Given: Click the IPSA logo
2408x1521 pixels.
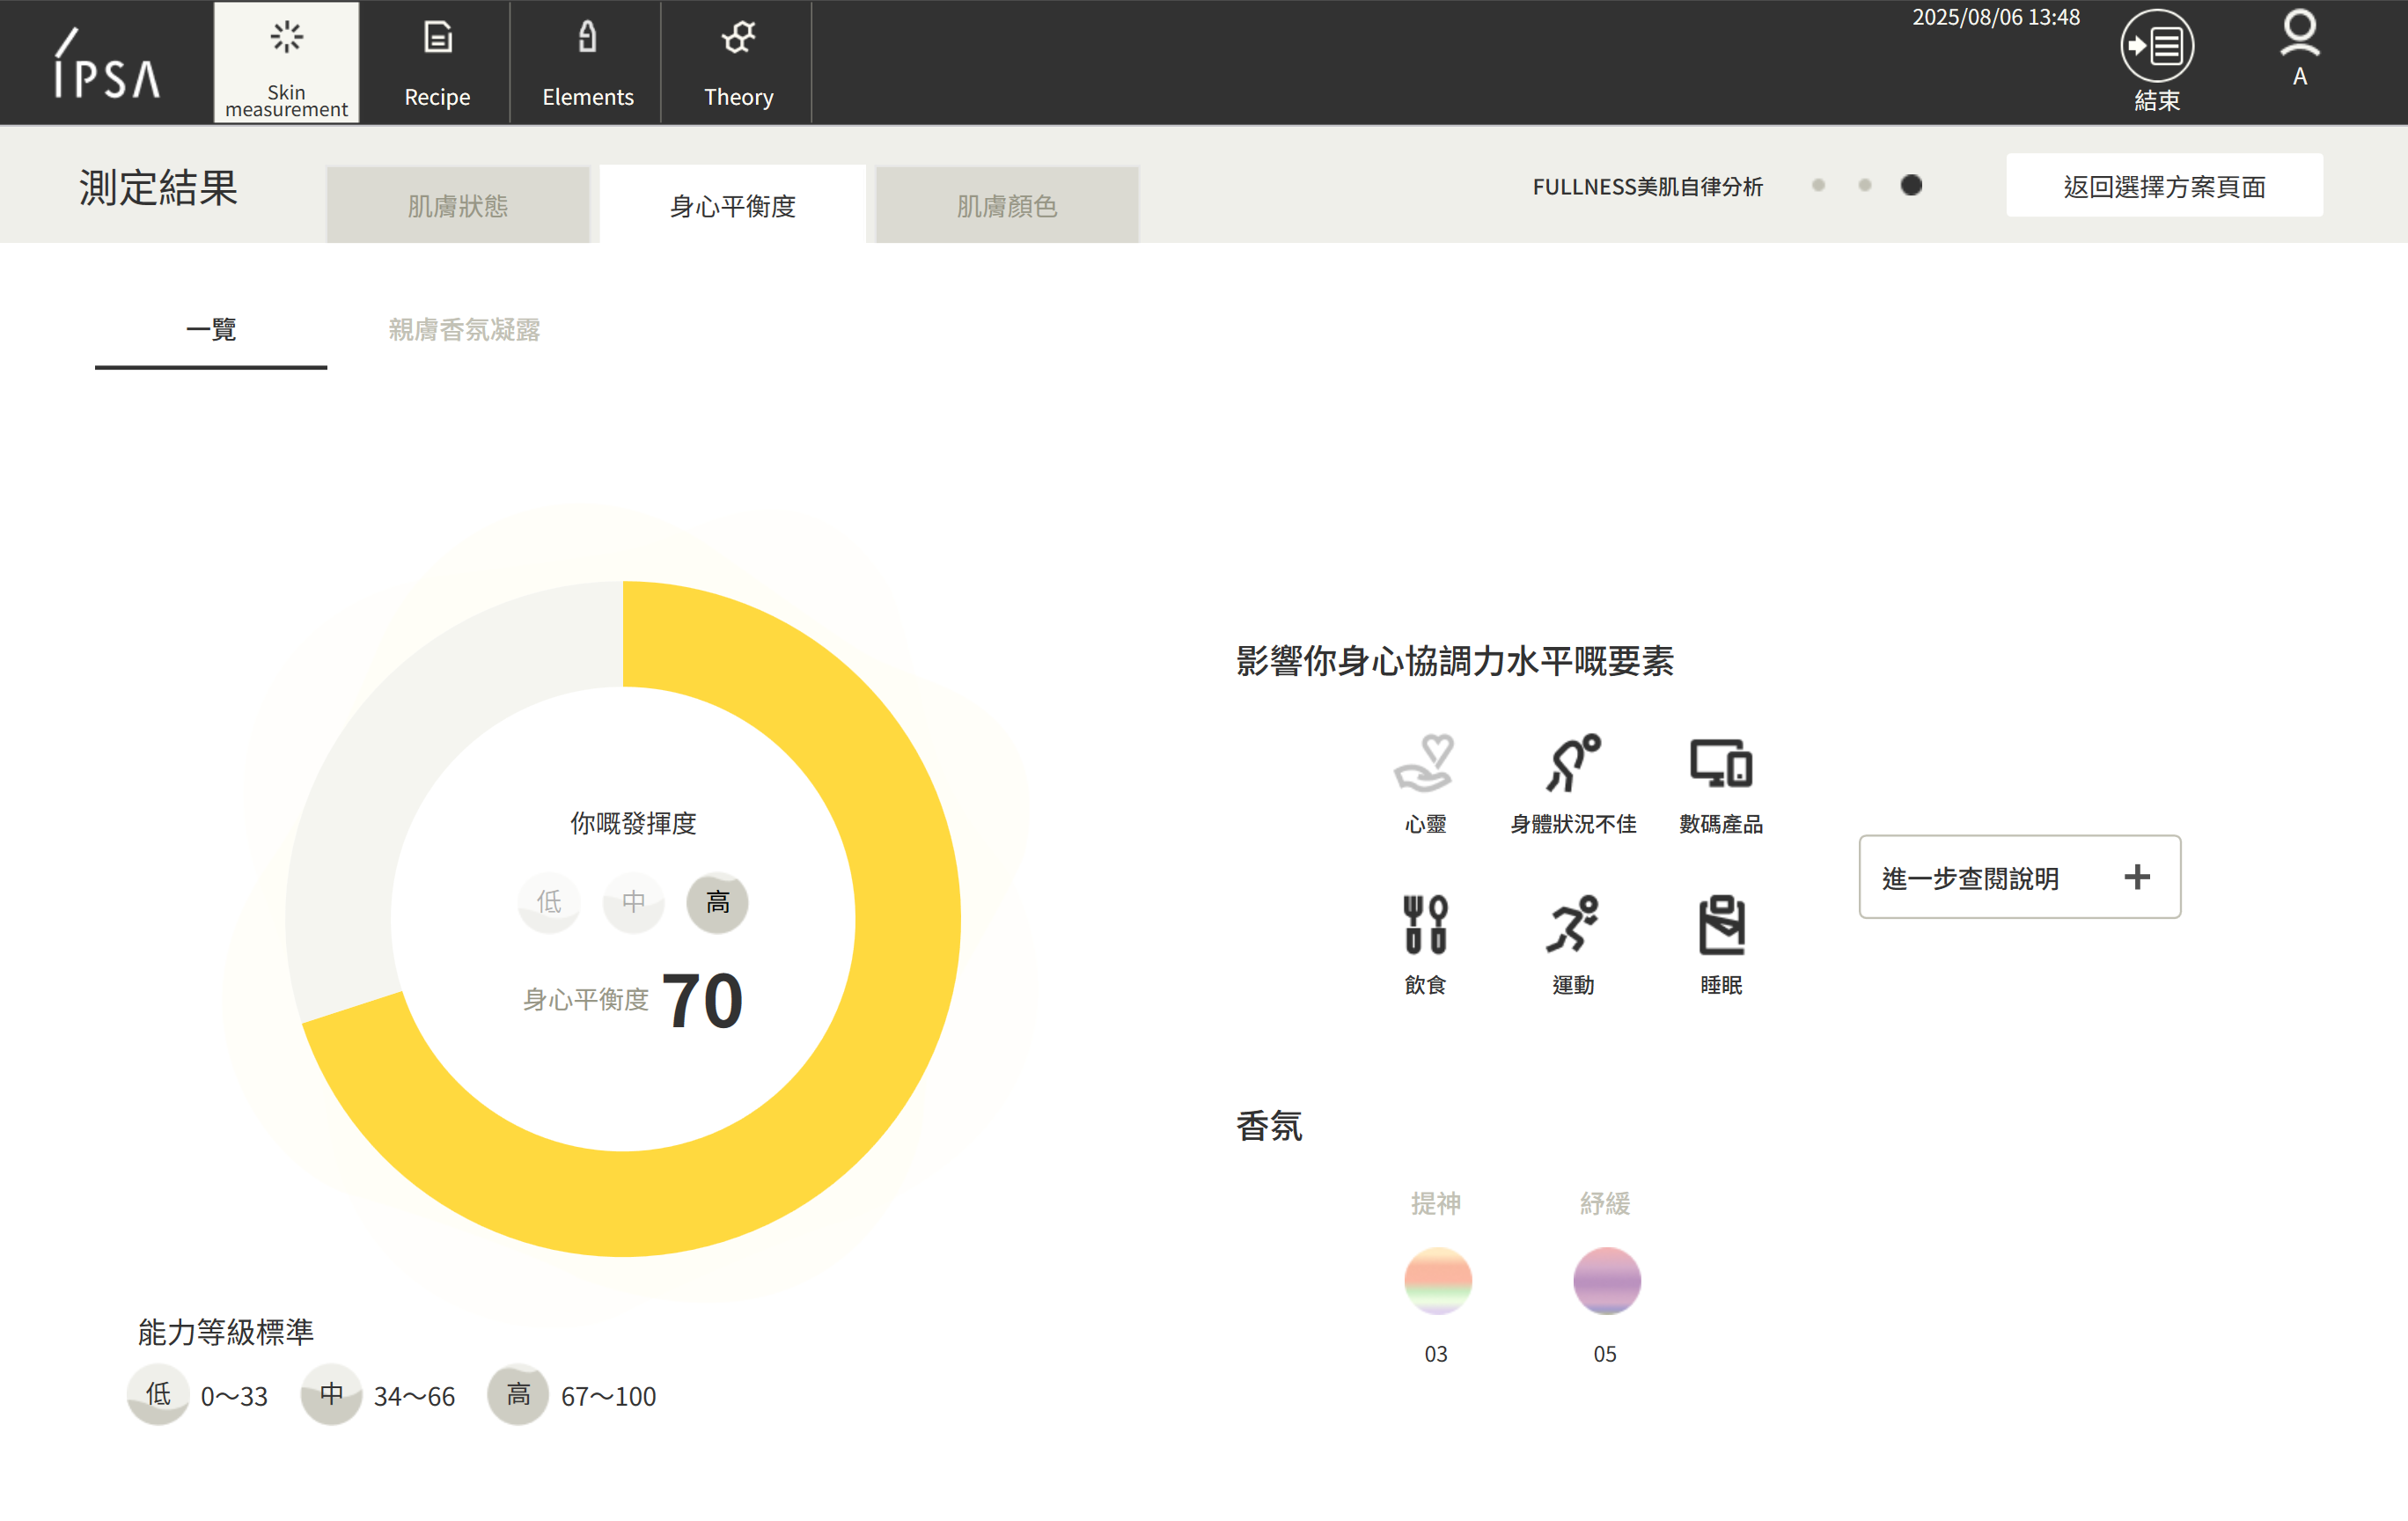Looking at the screenshot, I should [x=106, y=64].
